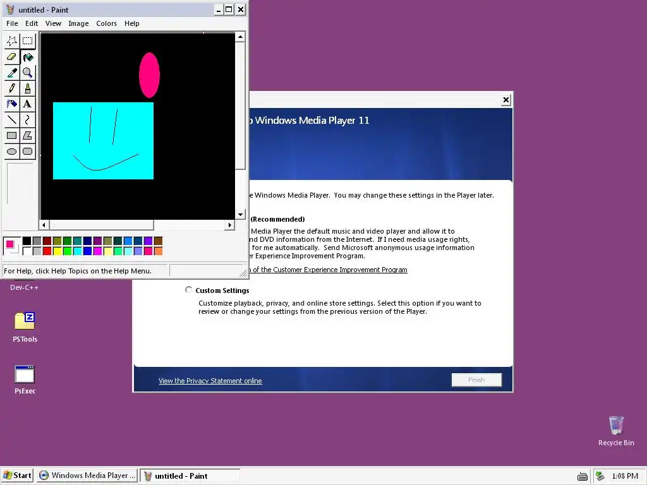Click the on-screen keyboard tray icon
Screen dimensions: 647x485
582,476
